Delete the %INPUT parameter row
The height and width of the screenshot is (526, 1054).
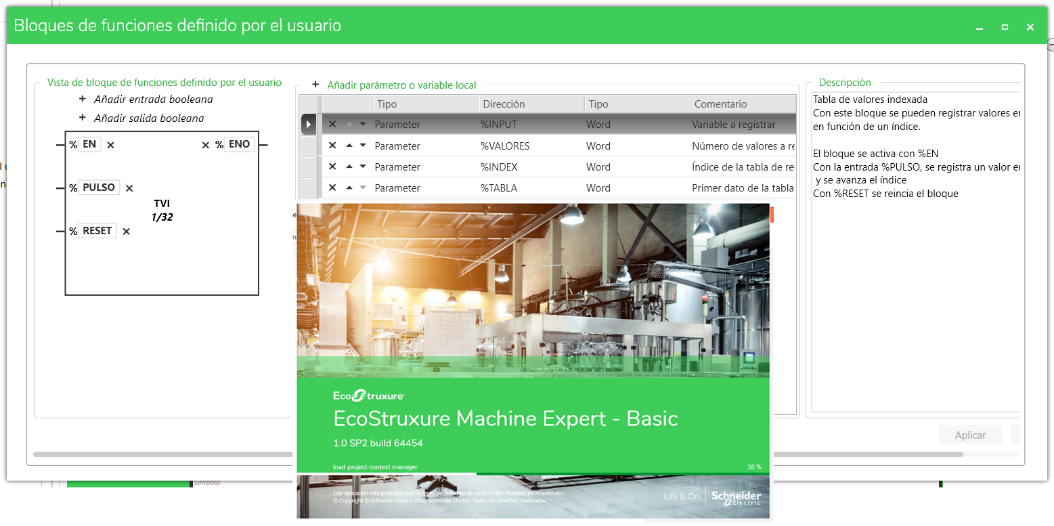(x=332, y=125)
